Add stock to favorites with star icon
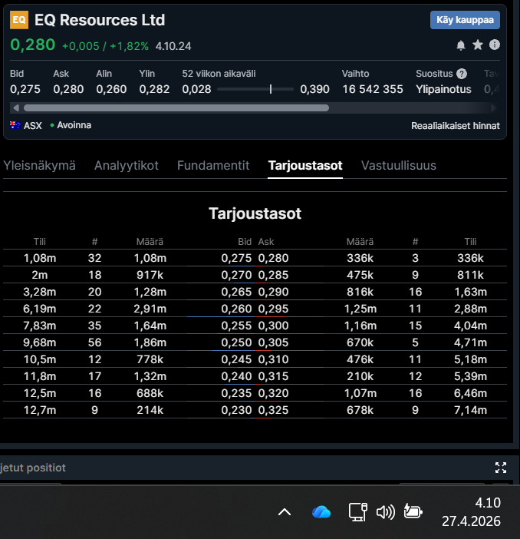 point(478,45)
